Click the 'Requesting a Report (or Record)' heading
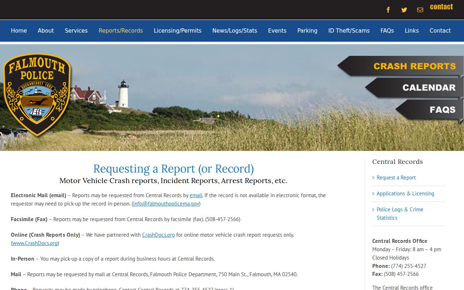Viewport: 464px width, 290px height. 174,169
